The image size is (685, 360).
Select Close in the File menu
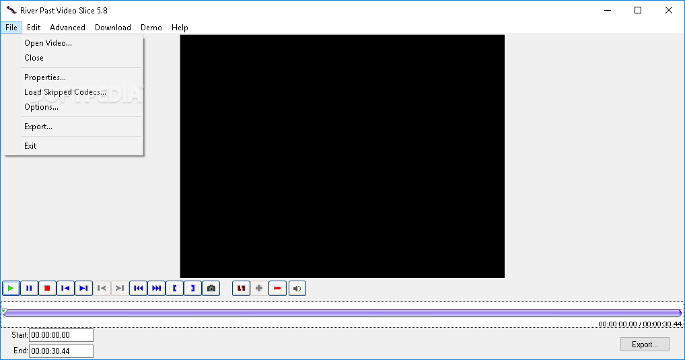click(x=72, y=58)
